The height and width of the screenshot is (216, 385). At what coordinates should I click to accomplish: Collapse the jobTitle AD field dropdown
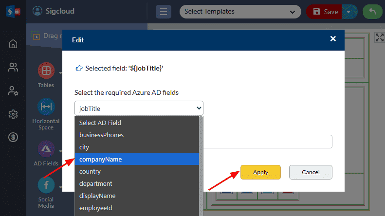[x=139, y=108]
